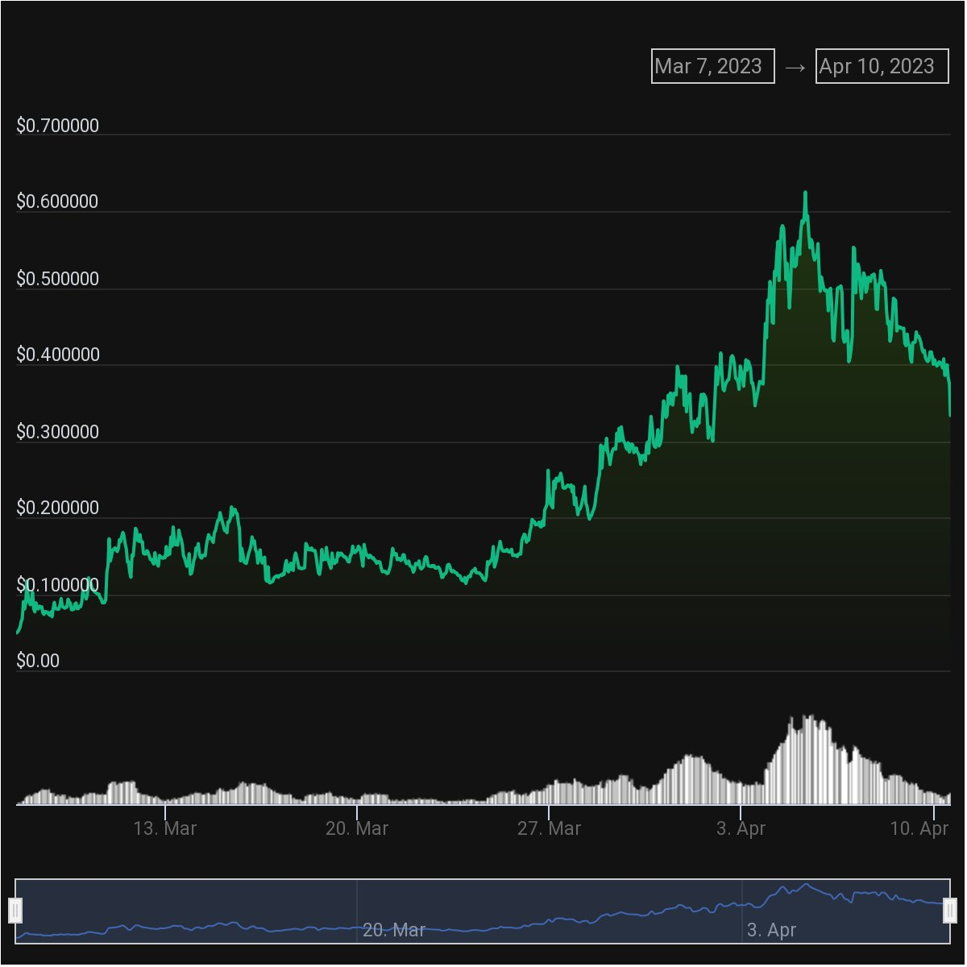The image size is (967, 967).
Task: Click the 27. Mar label on the x-axis
Action: 549,828
